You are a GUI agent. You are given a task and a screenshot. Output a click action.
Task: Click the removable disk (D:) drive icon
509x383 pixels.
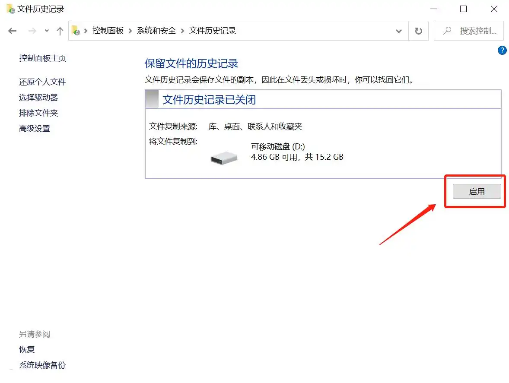click(x=223, y=157)
